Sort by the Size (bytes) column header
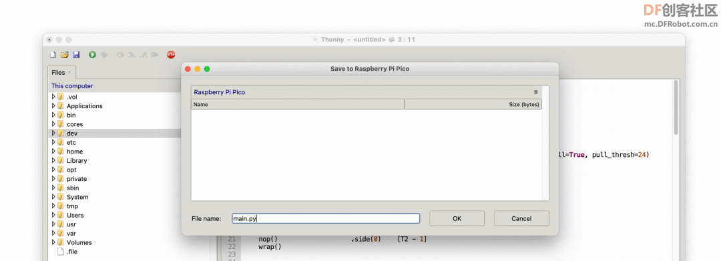The width and height of the screenshot is (721, 261). tap(473, 104)
